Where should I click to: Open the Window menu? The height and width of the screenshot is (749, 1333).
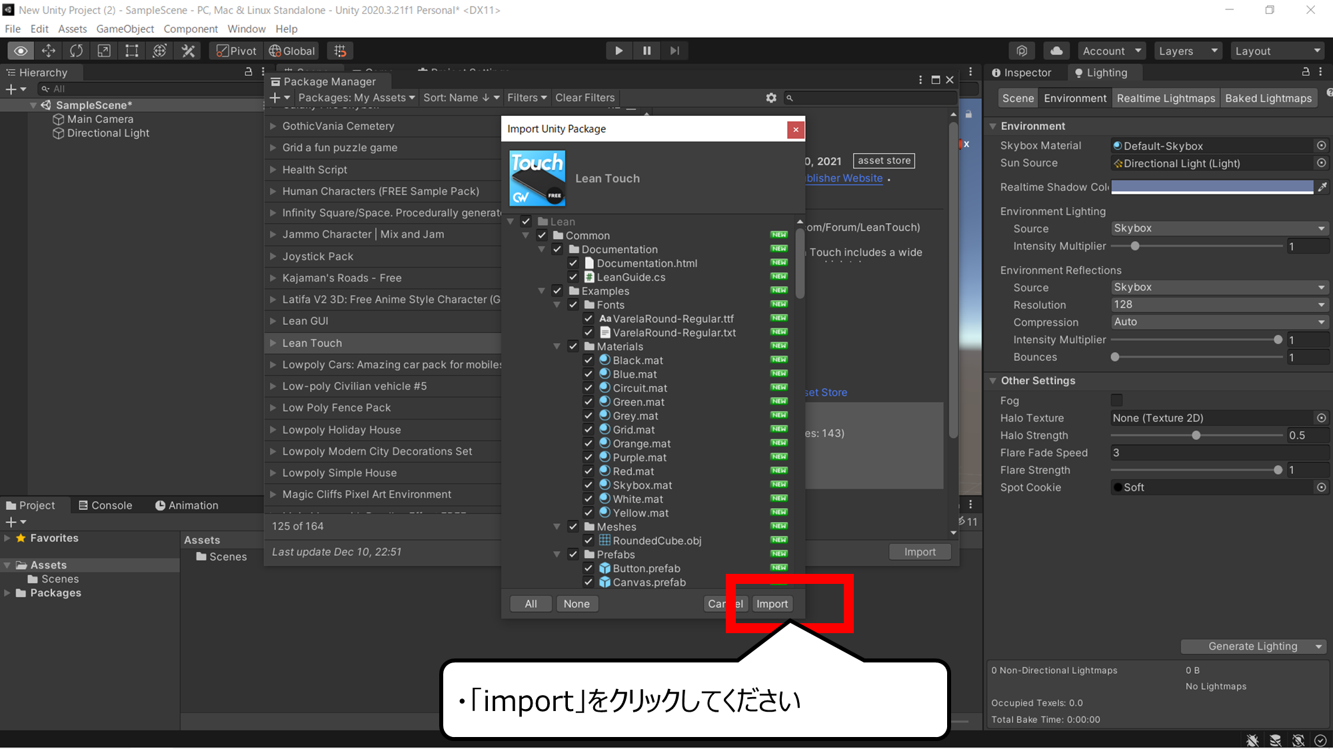[246, 29]
